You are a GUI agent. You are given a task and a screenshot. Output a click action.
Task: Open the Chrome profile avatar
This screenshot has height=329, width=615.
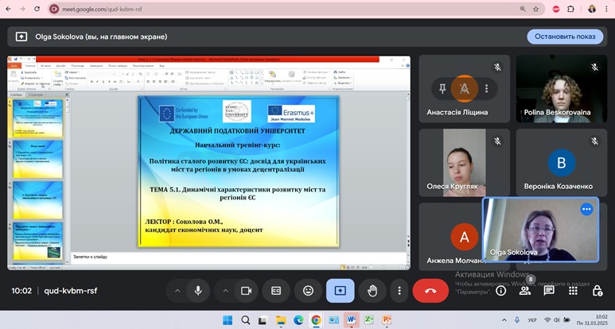pyautogui.click(x=591, y=9)
